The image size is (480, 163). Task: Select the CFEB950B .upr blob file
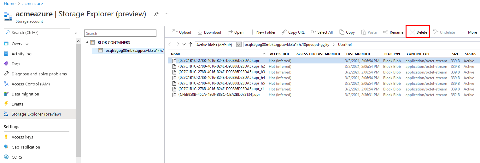pyautogui.click(x=219, y=95)
